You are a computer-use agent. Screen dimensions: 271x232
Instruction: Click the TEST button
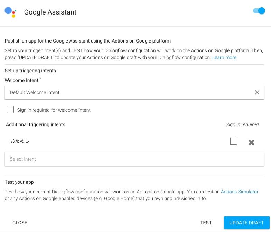tap(206, 223)
